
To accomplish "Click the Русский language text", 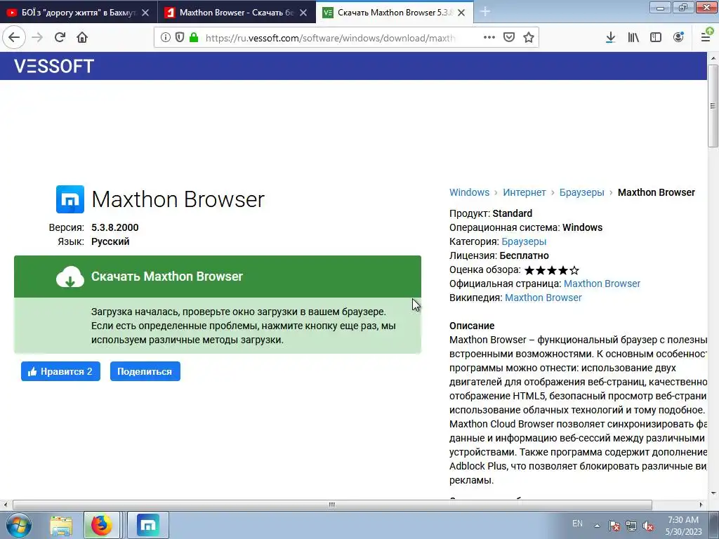I will 110,242.
